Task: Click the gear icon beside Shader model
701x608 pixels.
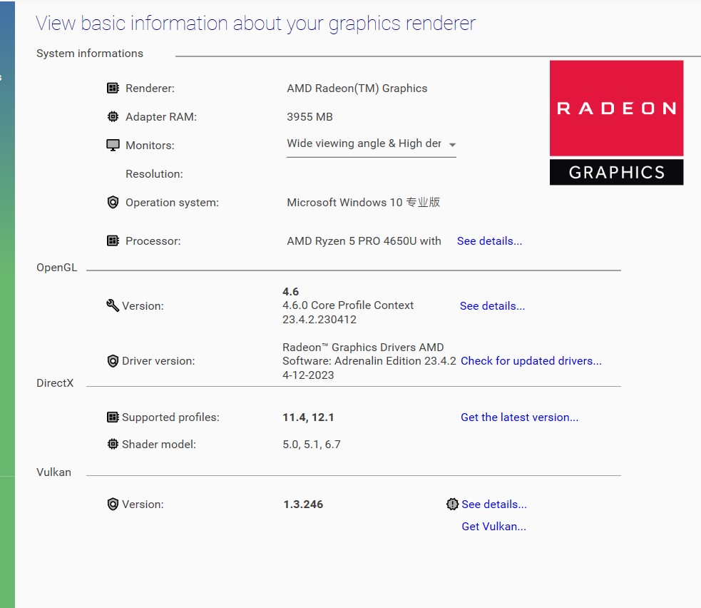Action: coord(113,444)
